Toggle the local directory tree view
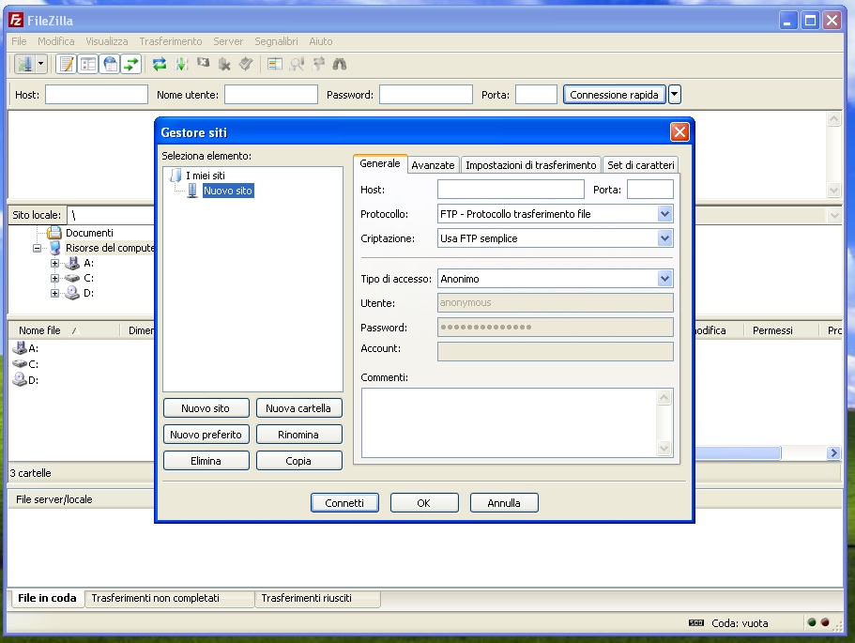The height and width of the screenshot is (643, 855). tap(88, 64)
